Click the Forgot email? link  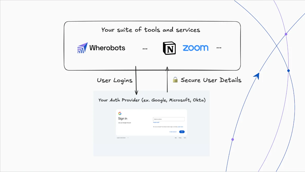coord(156,122)
